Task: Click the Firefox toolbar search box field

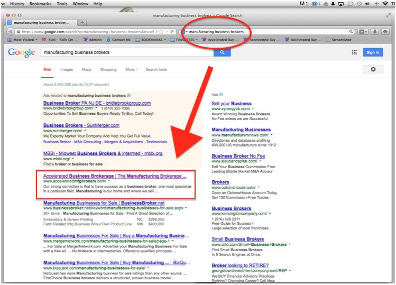Action: [x=268, y=32]
